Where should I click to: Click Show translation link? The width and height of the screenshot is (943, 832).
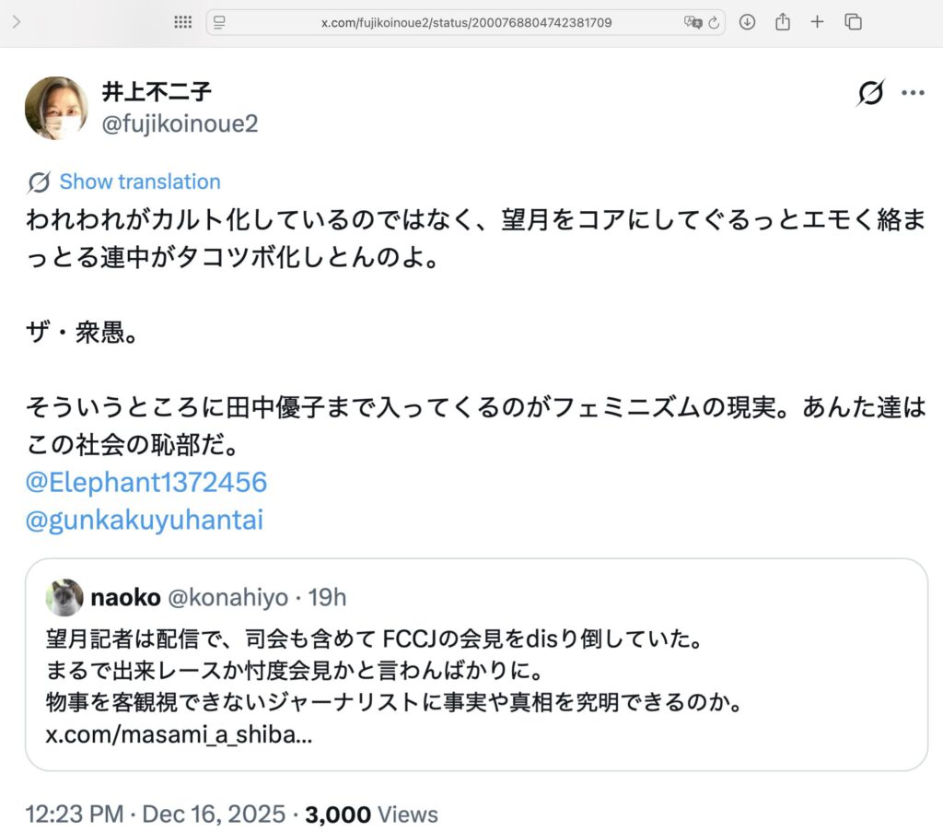140,182
